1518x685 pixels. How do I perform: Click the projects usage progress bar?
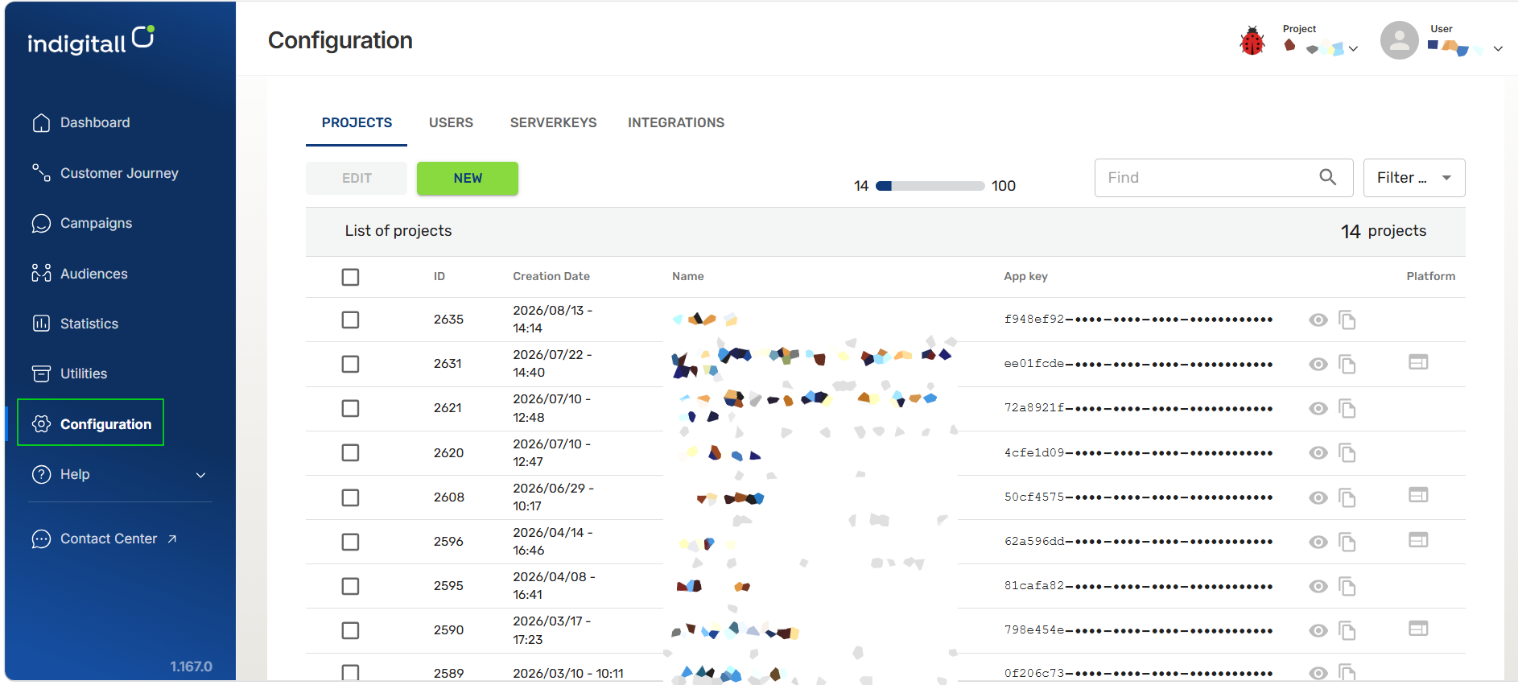pos(930,186)
